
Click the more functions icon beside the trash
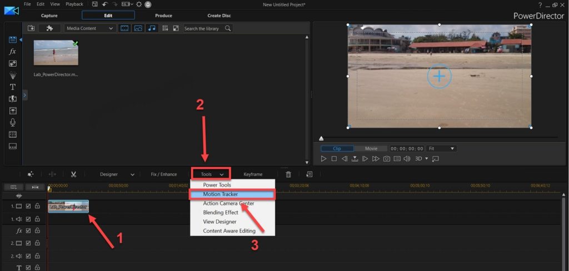(309, 174)
